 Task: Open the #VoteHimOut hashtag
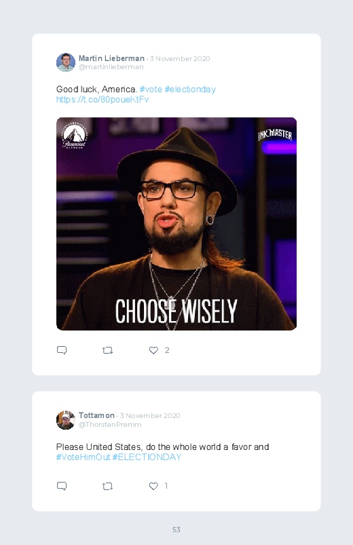pyautogui.click(x=83, y=457)
